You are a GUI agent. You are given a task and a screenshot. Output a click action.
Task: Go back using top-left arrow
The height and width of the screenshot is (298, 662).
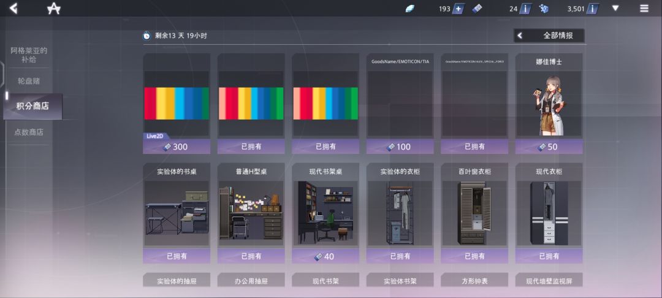pos(13,8)
